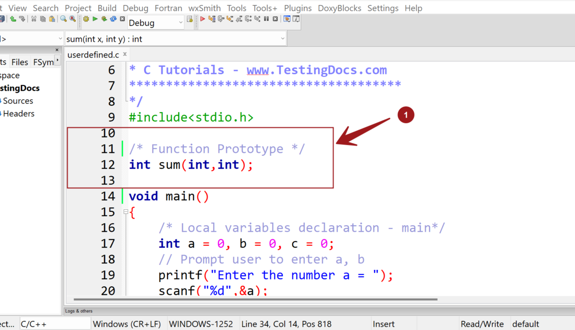This screenshot has width=575, height=330.
Task: Open the Fortran menu
Action: [x=168, y=7]
